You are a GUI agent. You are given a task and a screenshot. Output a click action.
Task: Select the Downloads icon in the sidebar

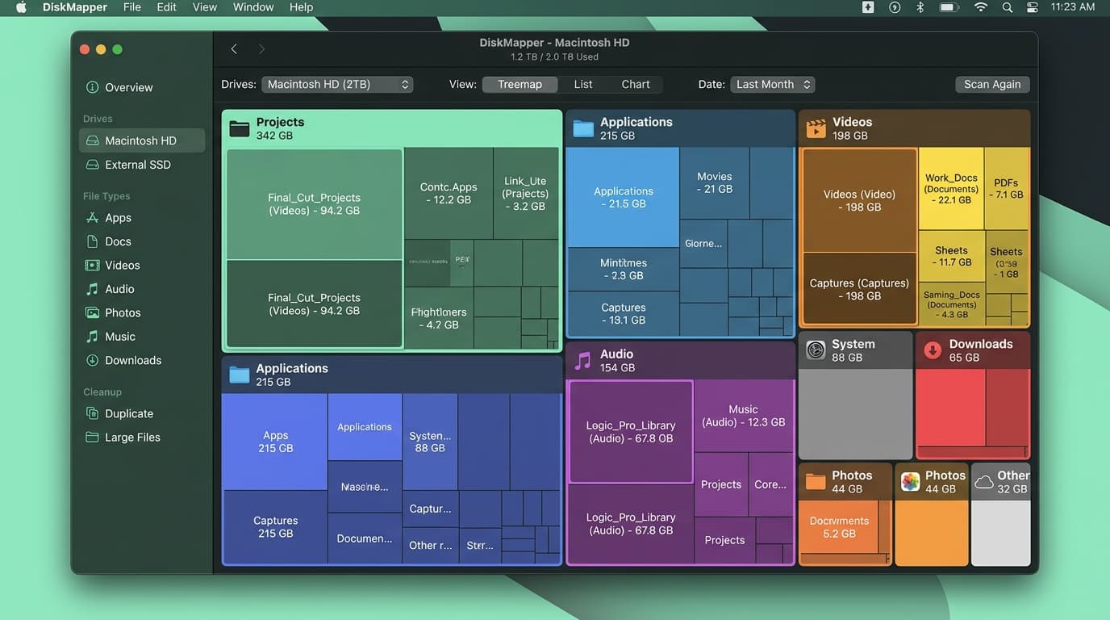[93, 360]
